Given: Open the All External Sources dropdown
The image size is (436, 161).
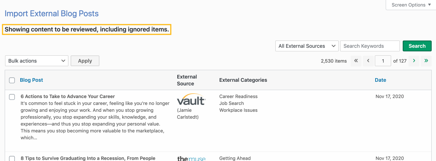Looking at the screenshot, I should click(307, 46).
